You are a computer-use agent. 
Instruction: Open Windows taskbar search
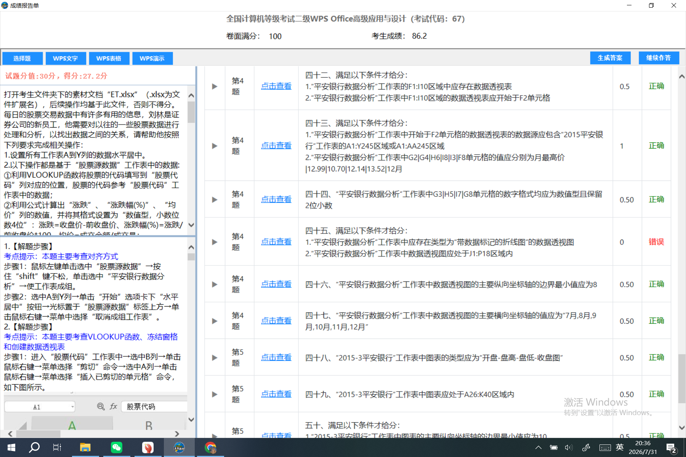(34, 447)
